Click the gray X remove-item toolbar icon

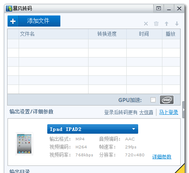coord(146,24)
